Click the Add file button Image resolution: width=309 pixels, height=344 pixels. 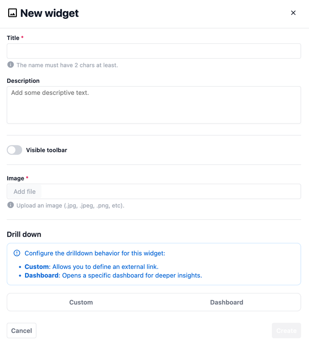point(25,191)
